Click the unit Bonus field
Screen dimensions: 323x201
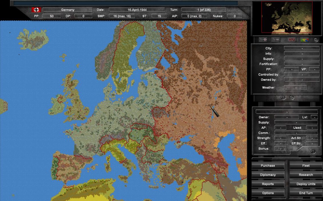point(280,149)
